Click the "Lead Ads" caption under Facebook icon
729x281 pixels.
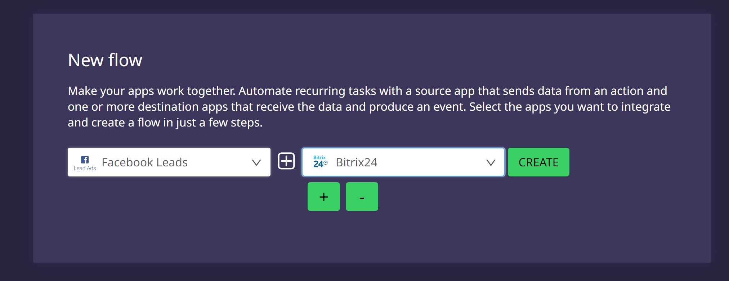point(85,168)
